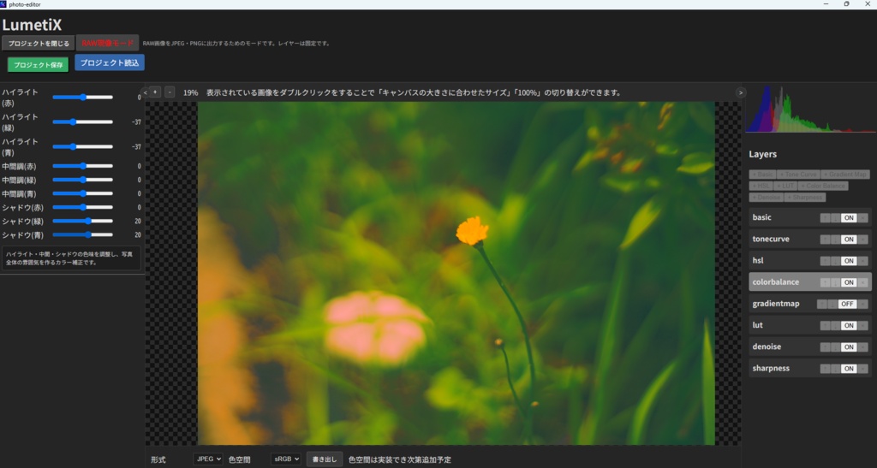Adjust the 中間調(赤) slider
The width and height of the screenshot is (877, 468).
point(83,166)
